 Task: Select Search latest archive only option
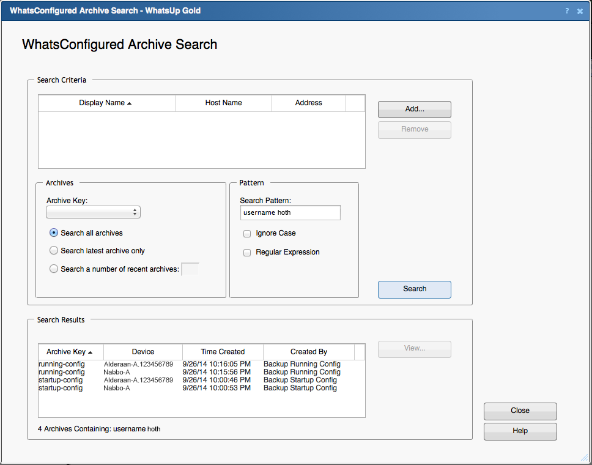54,250
